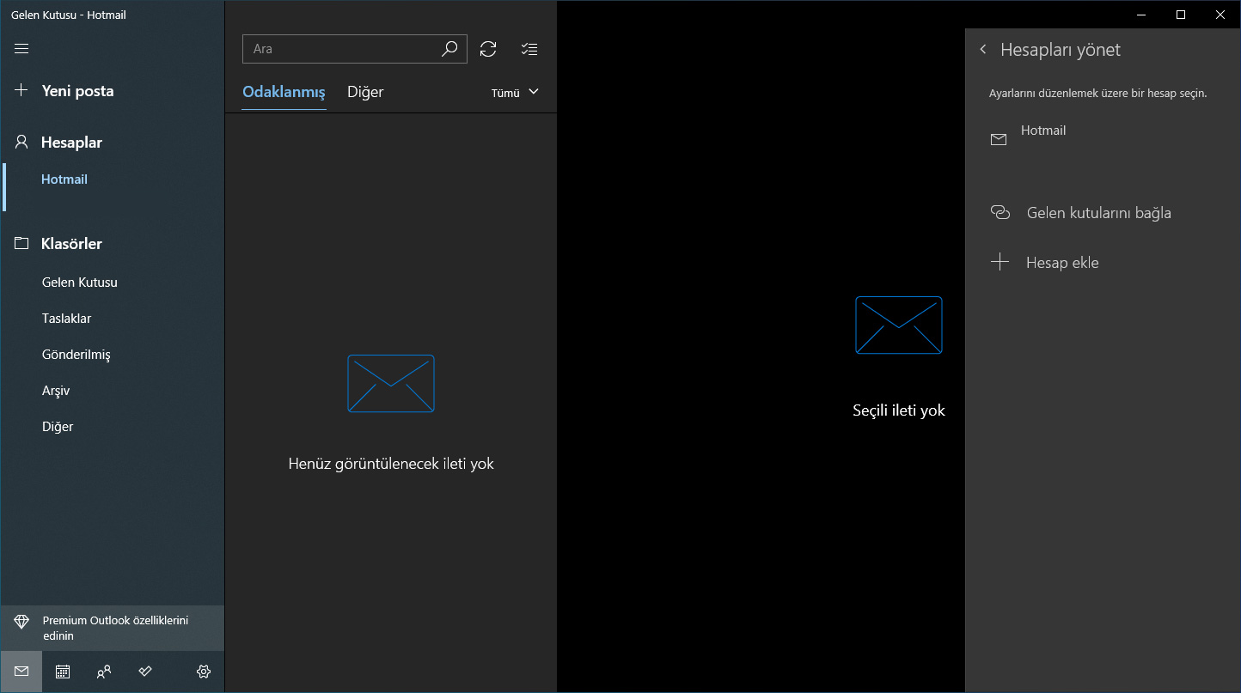Switch to Odaklanmış tab

(x=284, y=92)
